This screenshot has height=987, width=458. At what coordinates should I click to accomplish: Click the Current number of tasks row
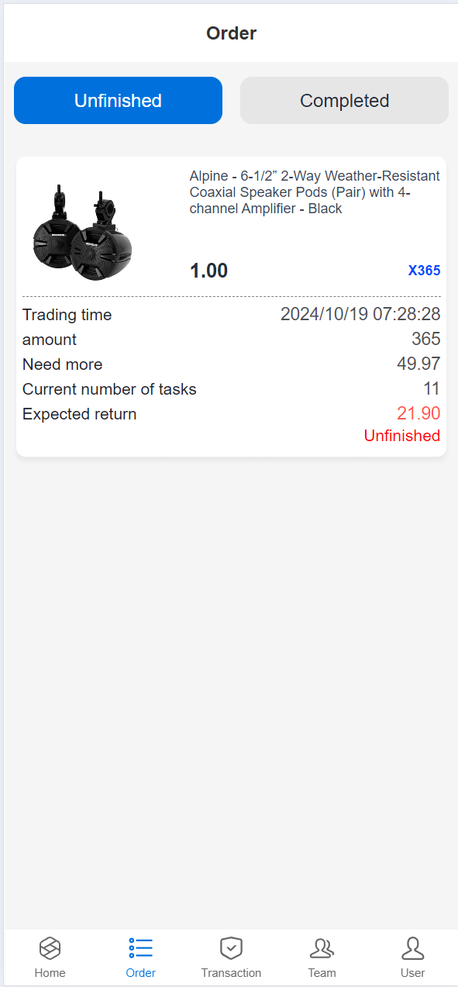click(231, 389)
